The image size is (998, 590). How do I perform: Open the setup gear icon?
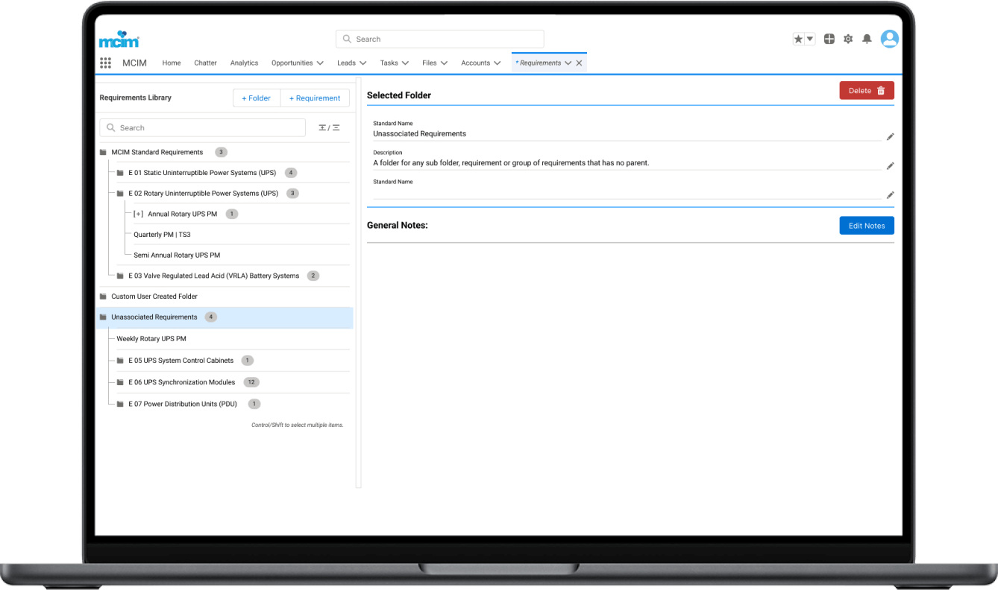tap(848, 39)
